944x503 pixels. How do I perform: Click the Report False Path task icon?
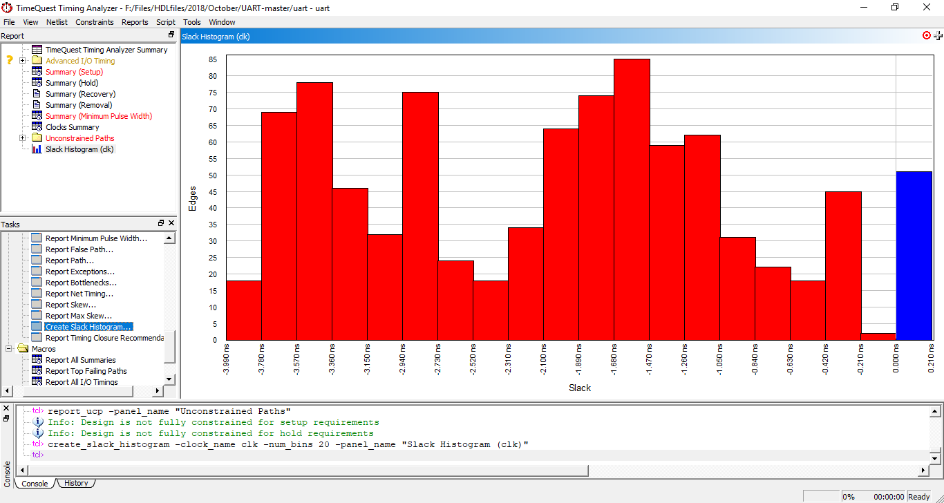[37, 249]
